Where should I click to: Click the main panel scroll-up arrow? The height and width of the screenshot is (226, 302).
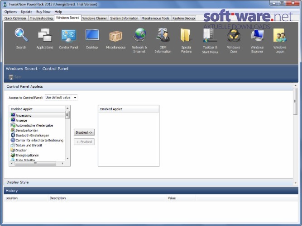click(295, 85)
